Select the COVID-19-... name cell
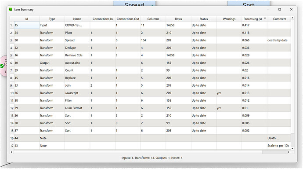 point(77,25)
